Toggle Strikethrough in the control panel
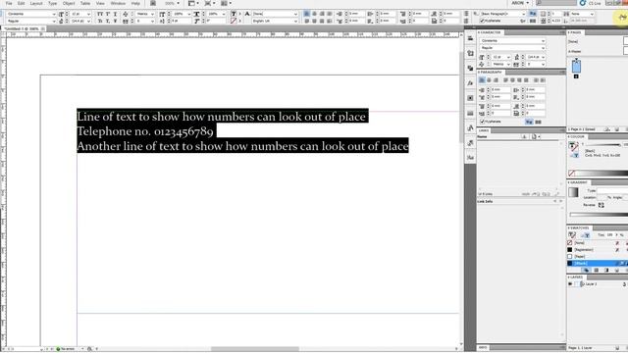The width and height of the screenshot is (628, 353). pyautogui.click(x=116, y=21)
